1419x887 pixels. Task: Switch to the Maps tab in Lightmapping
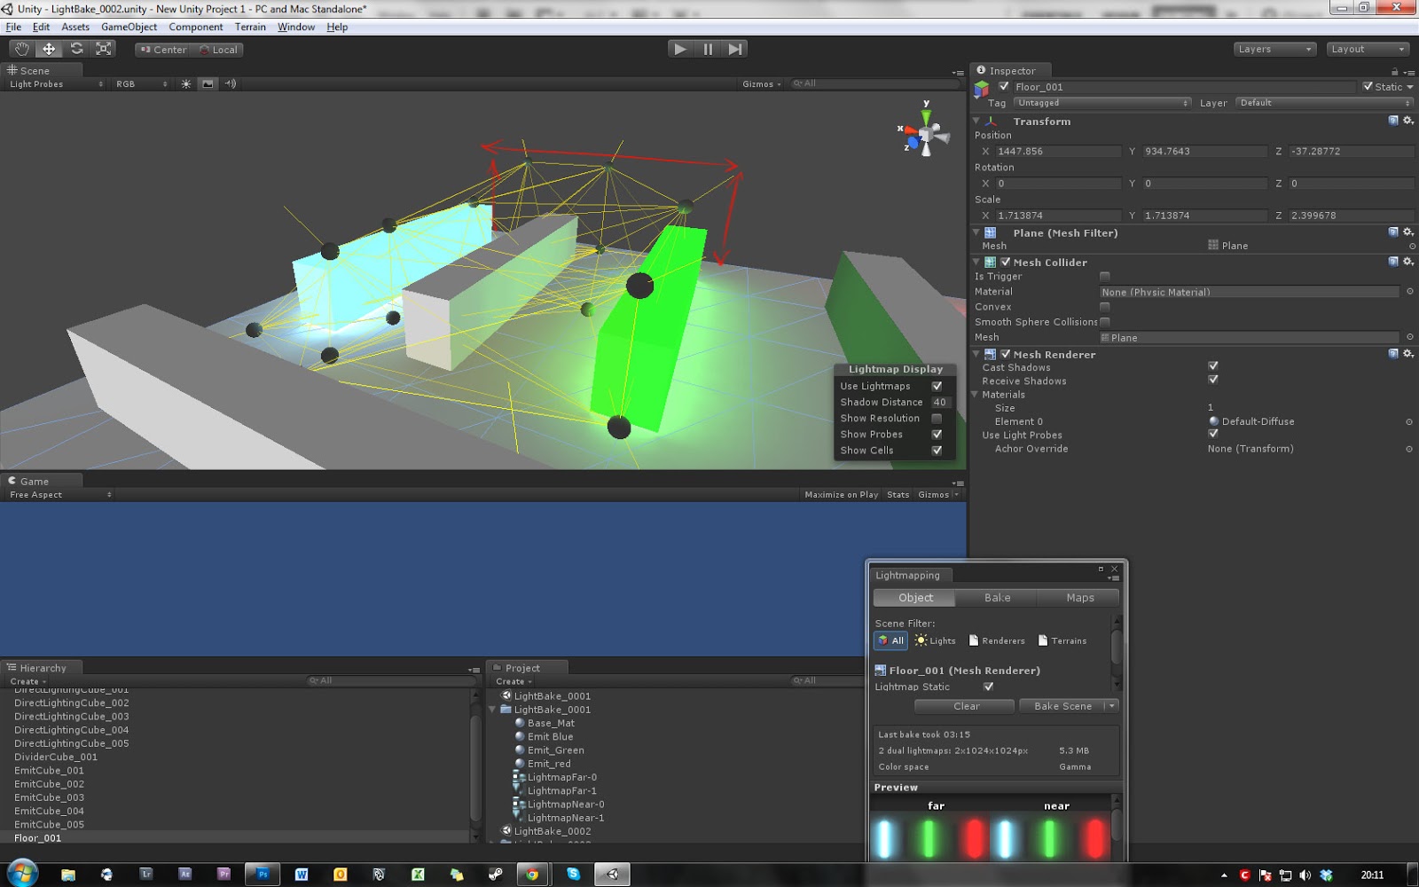(1079, 598)
